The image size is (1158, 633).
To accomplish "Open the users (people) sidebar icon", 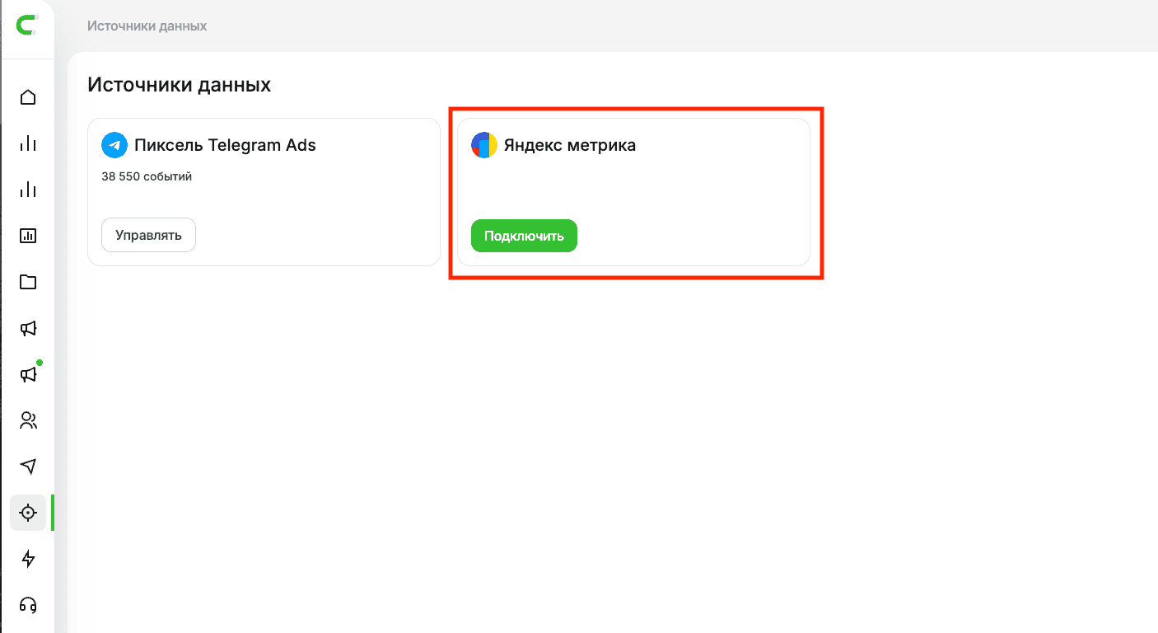I will point(28,420).
